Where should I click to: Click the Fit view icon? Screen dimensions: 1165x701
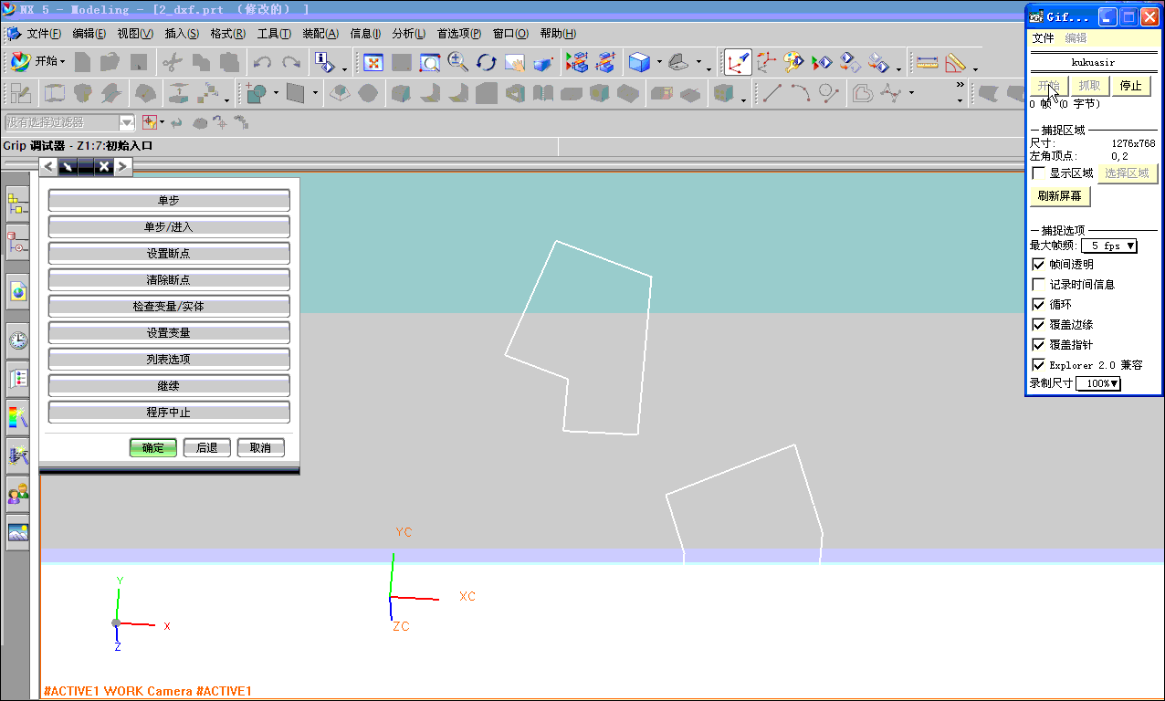coord(373,63)
